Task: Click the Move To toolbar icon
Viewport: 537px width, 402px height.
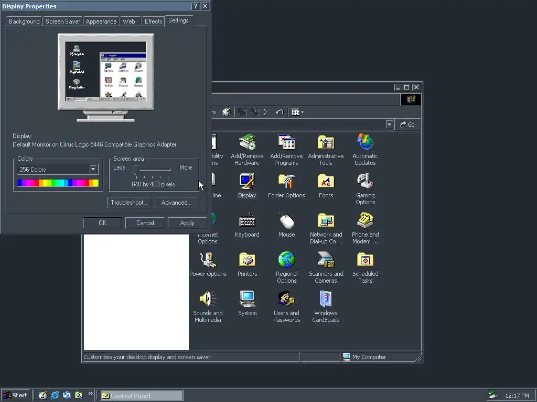Action: 242,112
